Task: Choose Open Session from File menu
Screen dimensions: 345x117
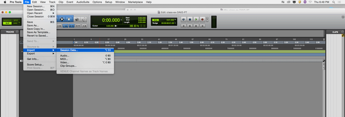Action: click(x=40, y=10)
